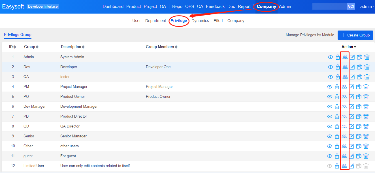Image resolution: width=375 pixels, height=173 pixels.
Task: Click eye view icon for QD group
Action: coord(330,126)
